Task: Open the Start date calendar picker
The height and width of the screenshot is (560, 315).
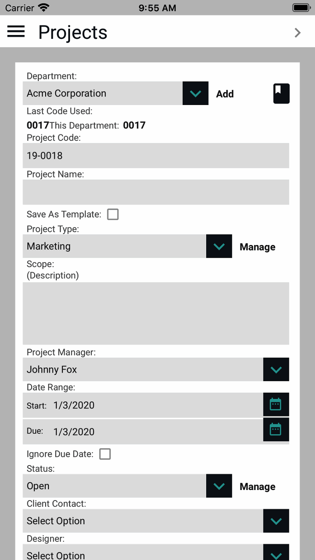Action: (276, 405)
